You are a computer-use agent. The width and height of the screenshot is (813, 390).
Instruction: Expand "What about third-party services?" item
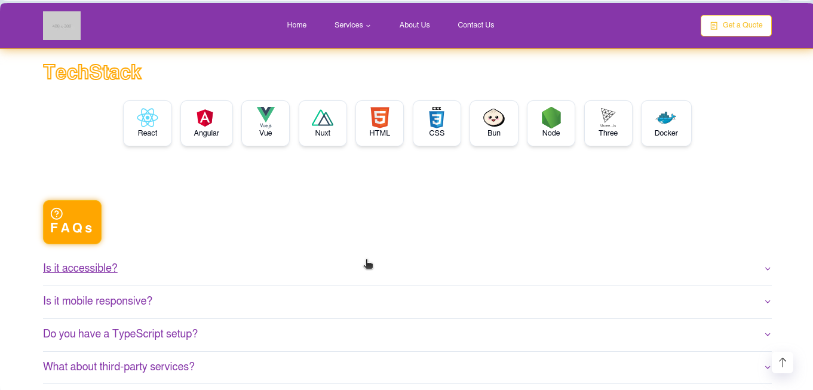click(x=407, y=367)
